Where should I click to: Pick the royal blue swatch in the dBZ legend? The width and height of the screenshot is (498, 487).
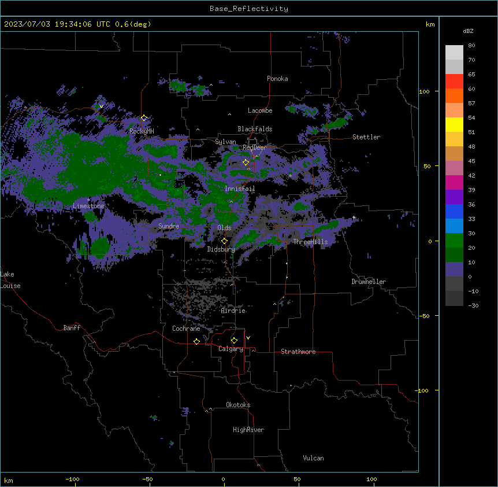454,211
